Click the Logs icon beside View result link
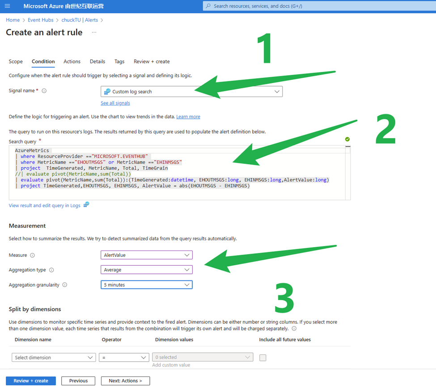Screen dimensions: 436x389 coord(86,205)
